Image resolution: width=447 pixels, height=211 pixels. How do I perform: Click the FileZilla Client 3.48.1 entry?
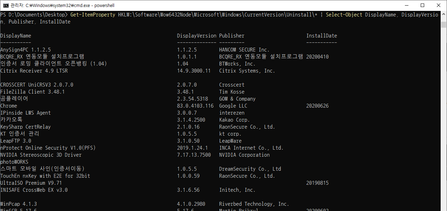point(33,92)
